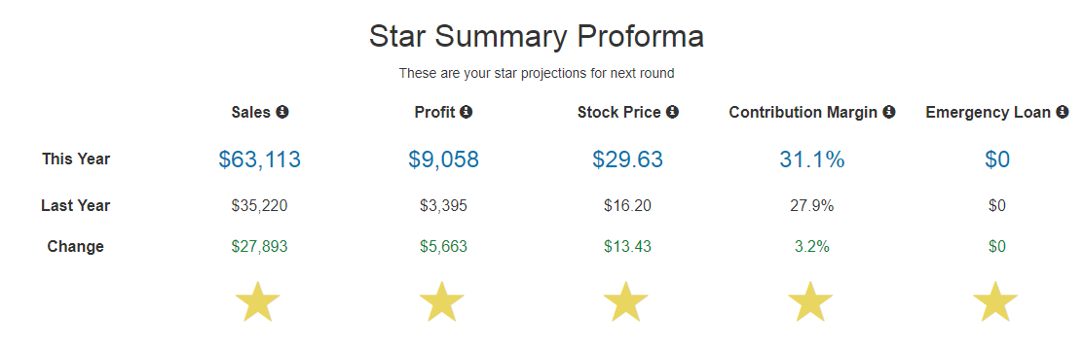Screen dimensions: 1083x353
Task: Select the 31.1% contribution margin value
Action: [x=812, y=159]
